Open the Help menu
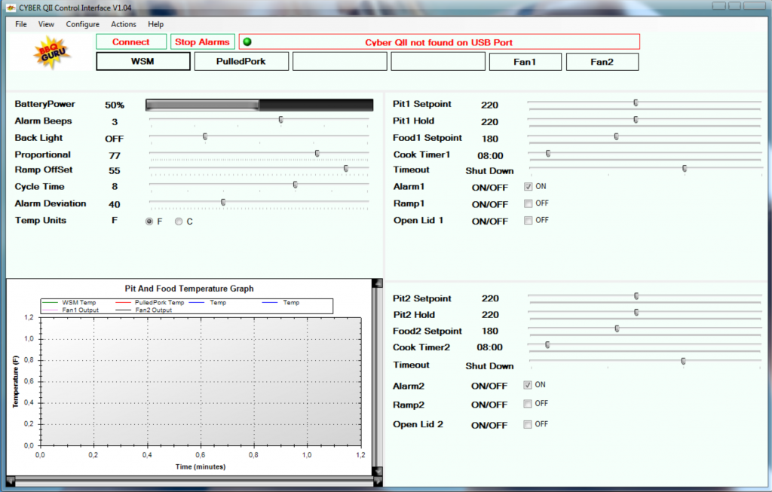The image size is (772, 492). (x=155, y=24)
